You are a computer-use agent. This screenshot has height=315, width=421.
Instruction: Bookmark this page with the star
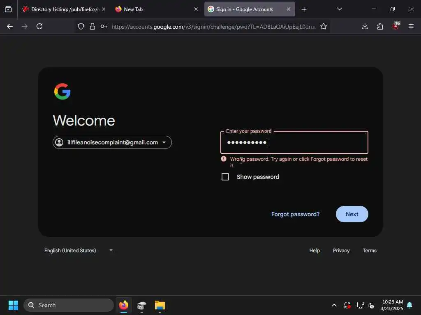pos(324,26)
